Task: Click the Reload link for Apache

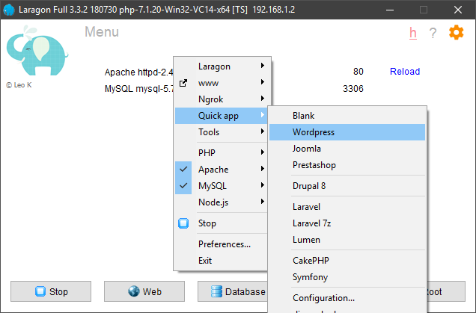Action: (x=405, y=72)
